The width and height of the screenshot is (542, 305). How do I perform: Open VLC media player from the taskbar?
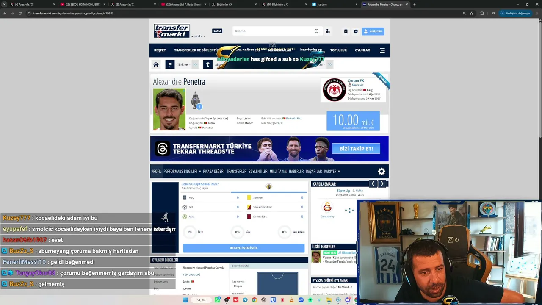(292, 300)
